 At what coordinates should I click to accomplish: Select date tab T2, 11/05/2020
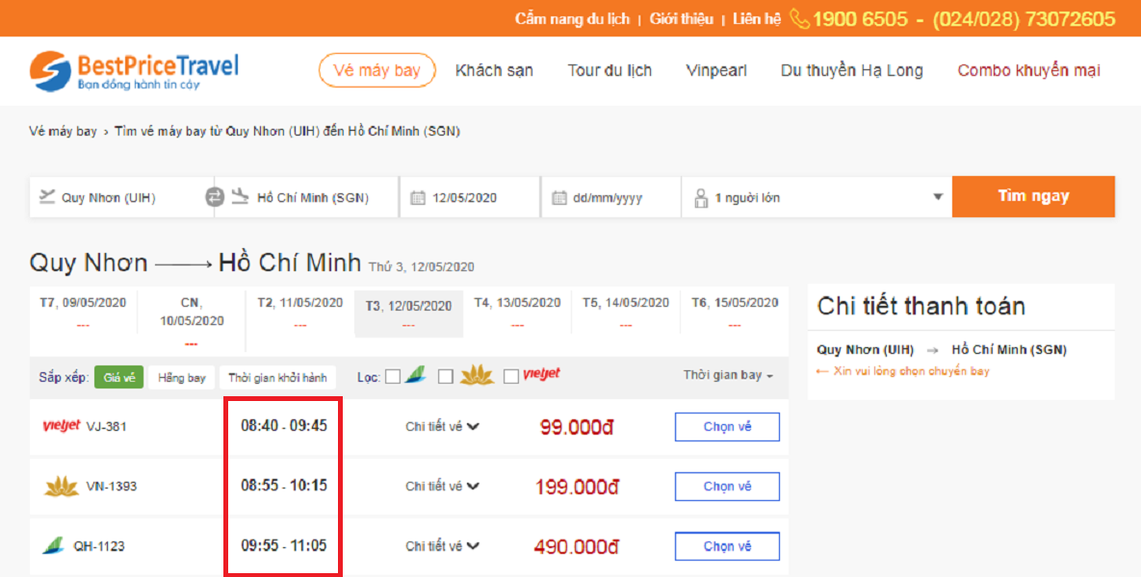(x=299, y=313)
